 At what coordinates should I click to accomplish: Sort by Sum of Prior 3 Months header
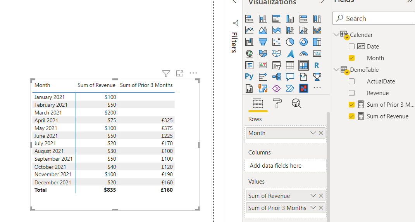click(x=146, y=85)
